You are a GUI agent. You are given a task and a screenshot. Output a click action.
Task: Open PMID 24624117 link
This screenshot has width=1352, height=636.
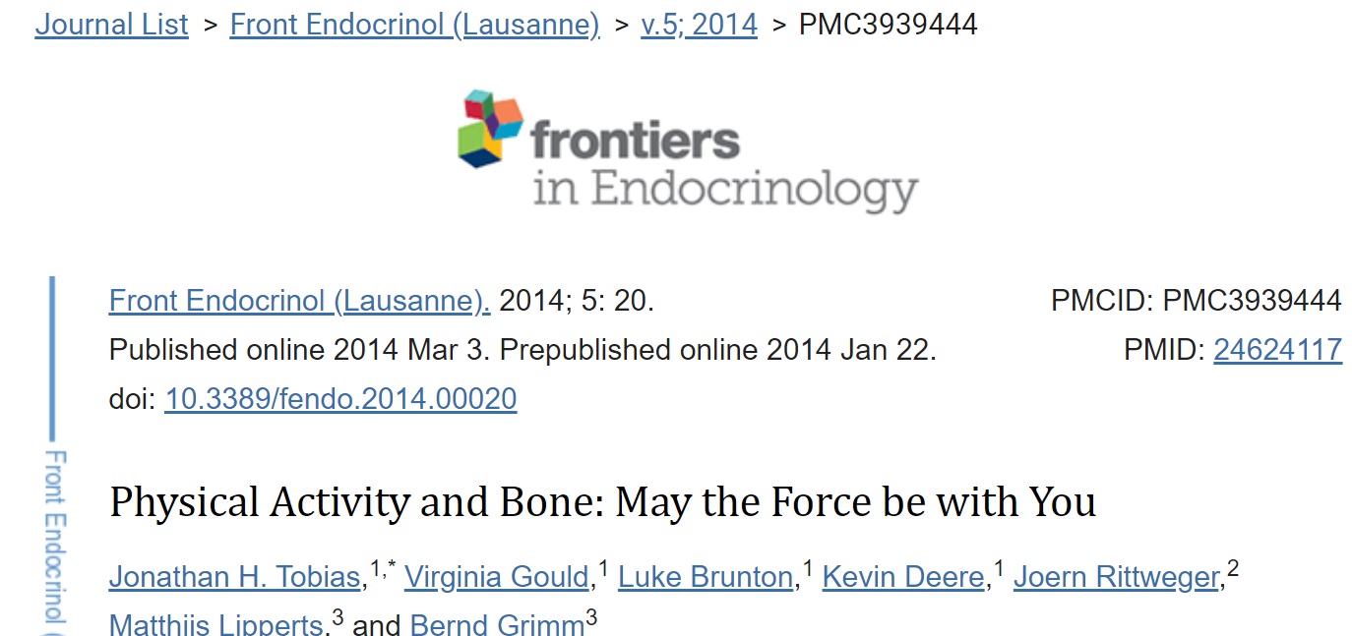tap(1277, 349)
